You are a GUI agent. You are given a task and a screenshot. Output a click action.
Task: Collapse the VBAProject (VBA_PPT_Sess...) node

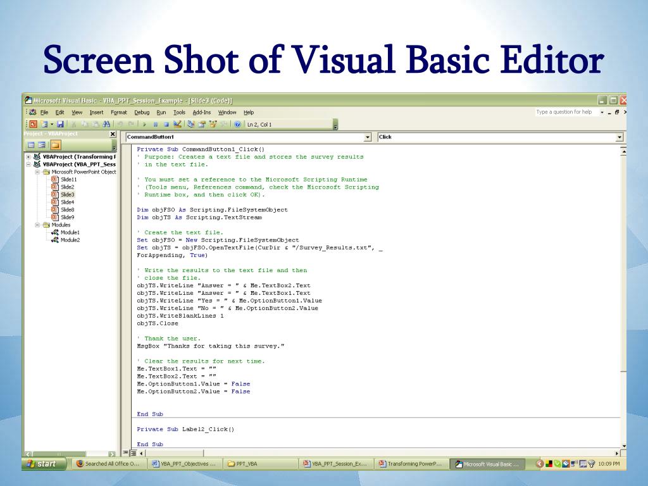[x=28, y=165]
